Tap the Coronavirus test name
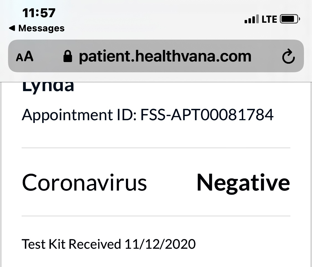 coord(84,182)
